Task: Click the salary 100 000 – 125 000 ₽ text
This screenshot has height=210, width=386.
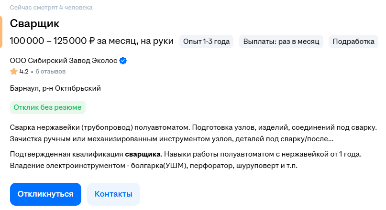Action: click(91, 42)
